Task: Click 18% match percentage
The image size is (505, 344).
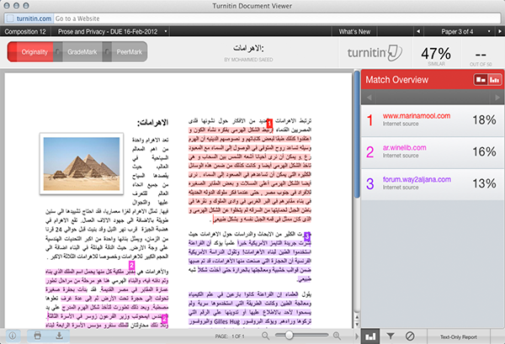Action: click(x=484, y=120)
